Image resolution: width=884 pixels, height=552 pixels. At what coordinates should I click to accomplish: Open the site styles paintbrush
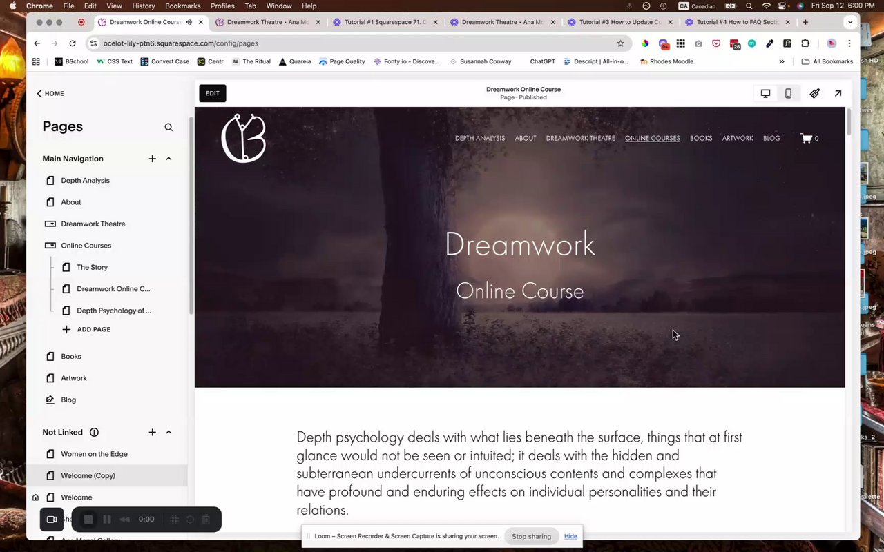coord(815,93)
